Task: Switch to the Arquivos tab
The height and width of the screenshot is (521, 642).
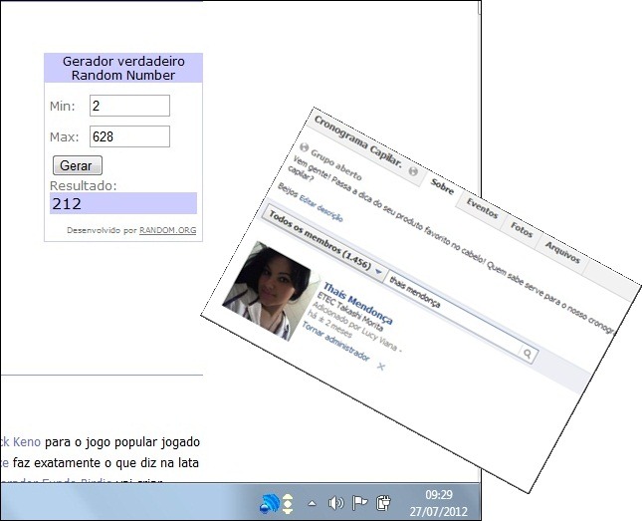Action: pos(562,251)
